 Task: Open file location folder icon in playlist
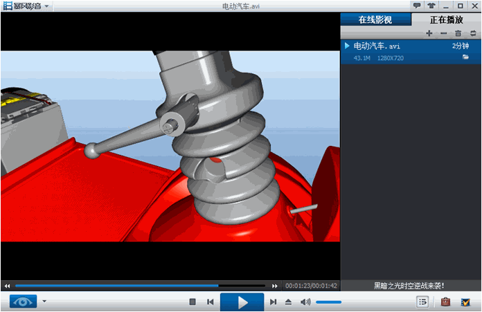pos(465,57)
